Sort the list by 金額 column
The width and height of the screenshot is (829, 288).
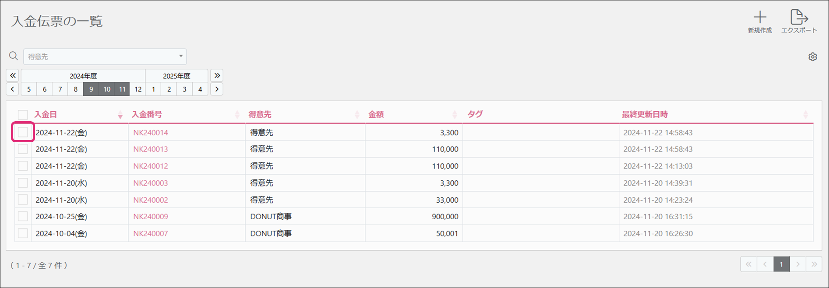455,115
